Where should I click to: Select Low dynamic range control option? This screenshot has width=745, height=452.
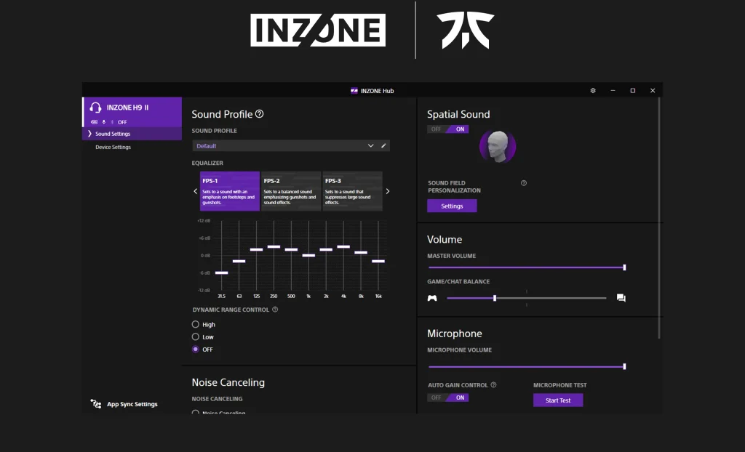[195, 337]
